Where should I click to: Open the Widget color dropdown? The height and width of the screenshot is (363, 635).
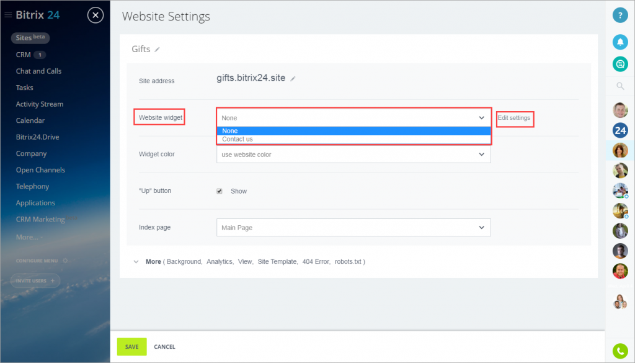353,155
